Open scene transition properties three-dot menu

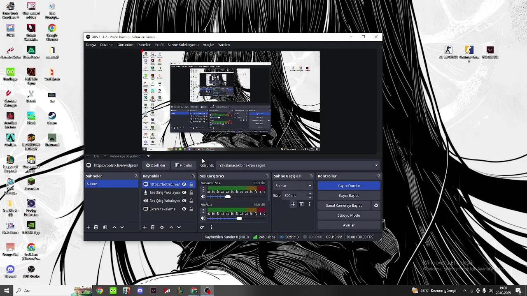point(310,204)
